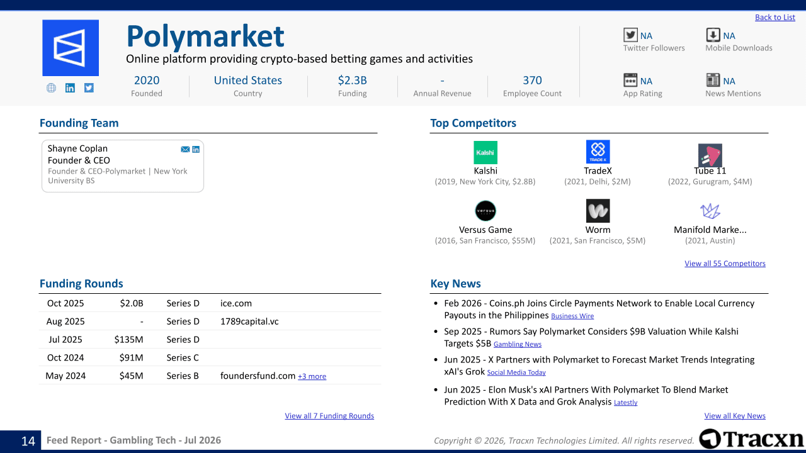Viewport: 806px width, 453px height.
Task: Click Series C round label
Action: [x=183, y=358]
